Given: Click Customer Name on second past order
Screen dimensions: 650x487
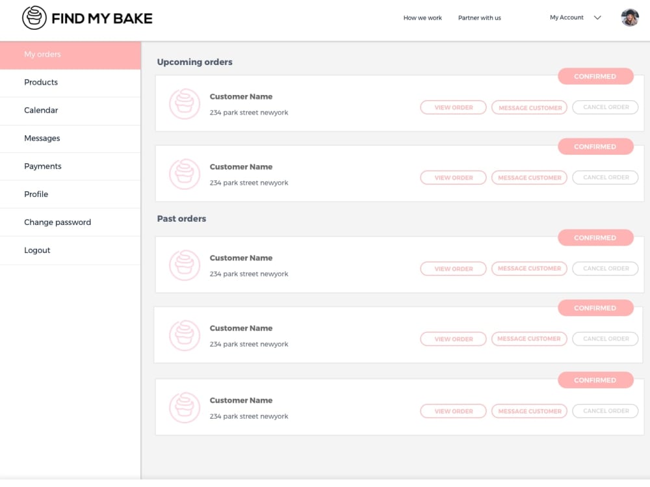Looking at the screenshot, I should (241, 328).
